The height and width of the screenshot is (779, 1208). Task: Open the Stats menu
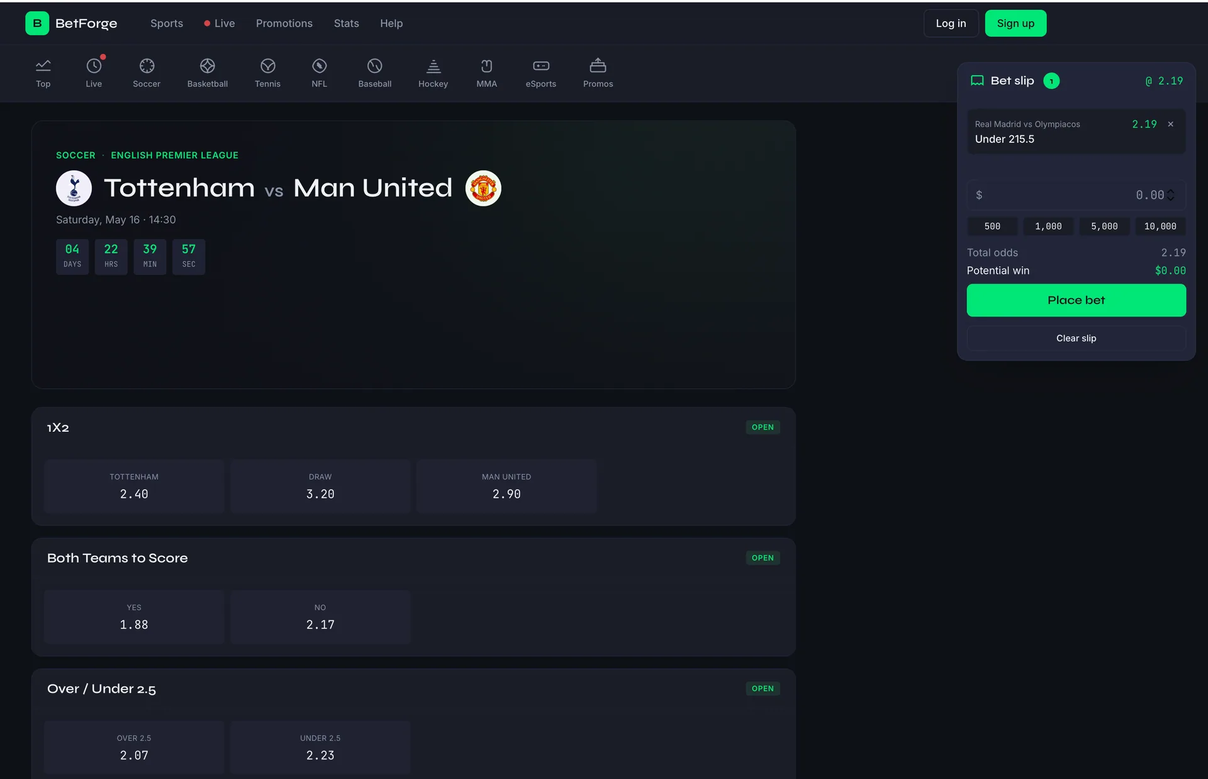(347, 23)
